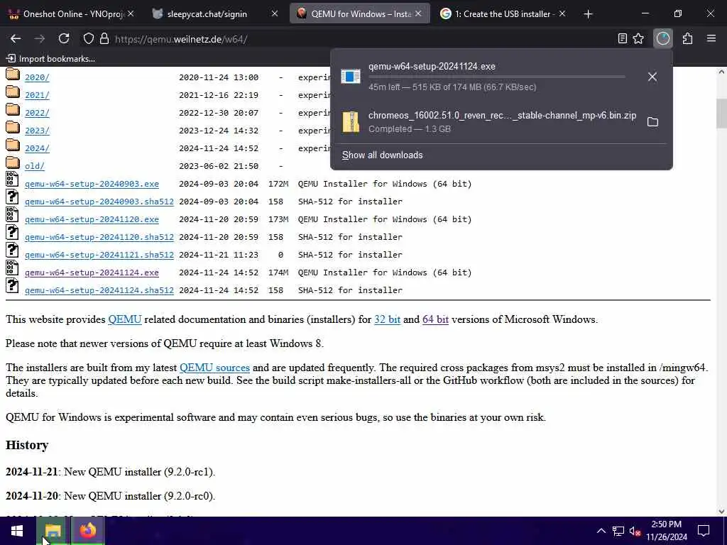Click the folder icon beside 2022/

13,110
